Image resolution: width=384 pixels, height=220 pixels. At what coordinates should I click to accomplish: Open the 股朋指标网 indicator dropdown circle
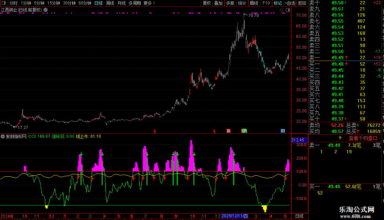click(3, 136)
